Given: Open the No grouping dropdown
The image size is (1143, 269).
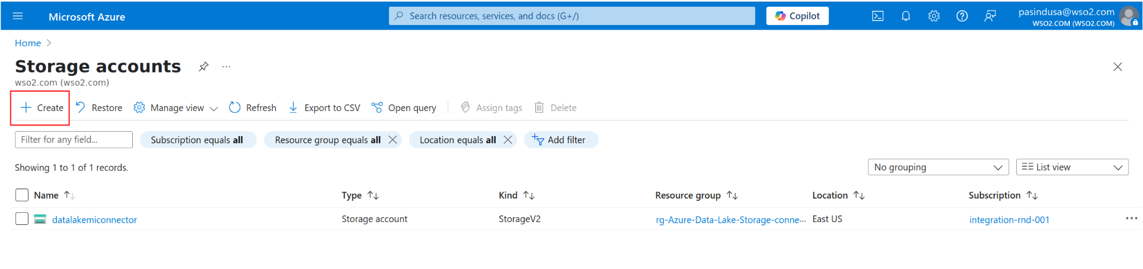Looking at the screenshot, I should (x=938, y=167).
